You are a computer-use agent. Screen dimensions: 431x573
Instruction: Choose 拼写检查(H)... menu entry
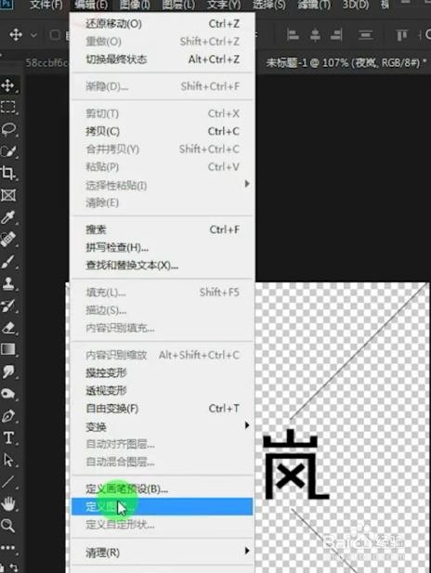pyautogui.click(x=162, y=247)
